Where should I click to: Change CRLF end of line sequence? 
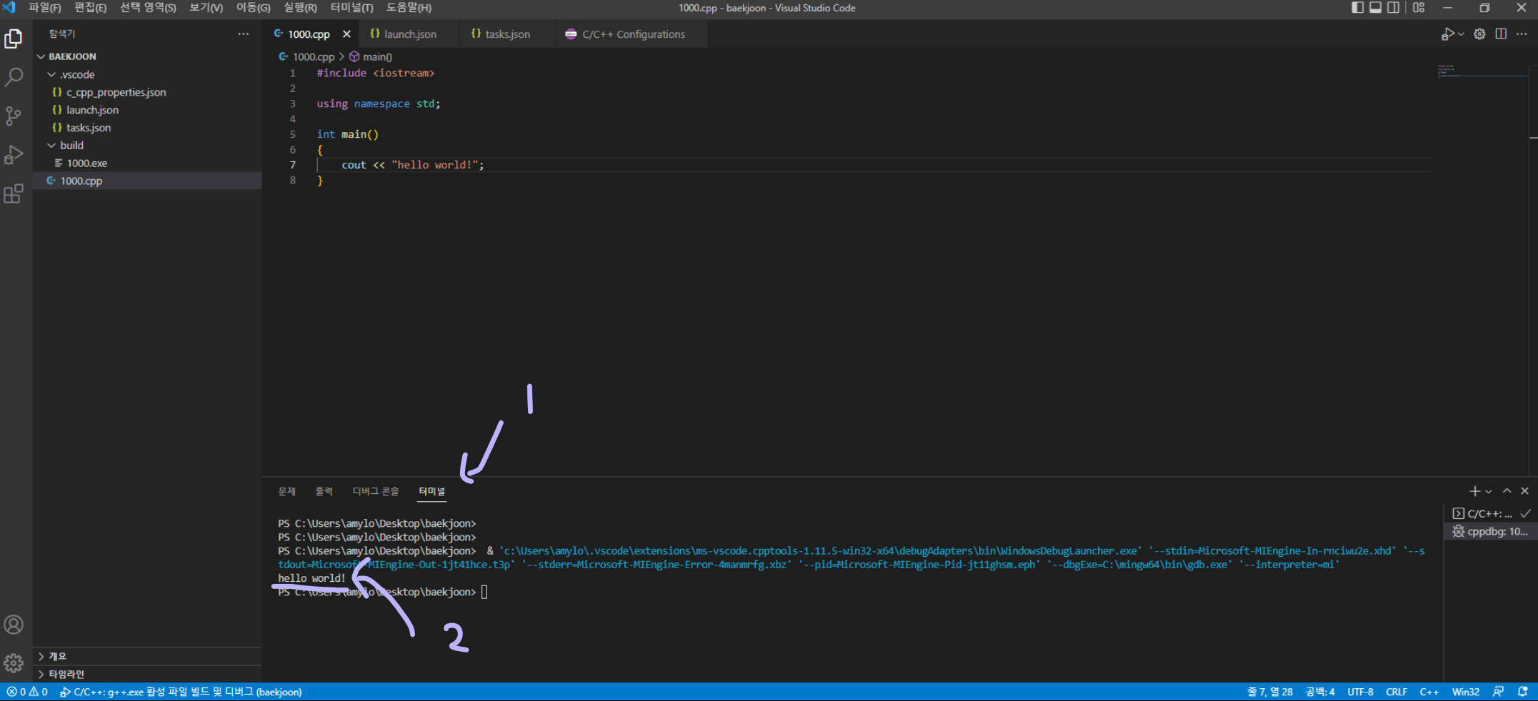pyautogui.click(x=1397, y=692)
